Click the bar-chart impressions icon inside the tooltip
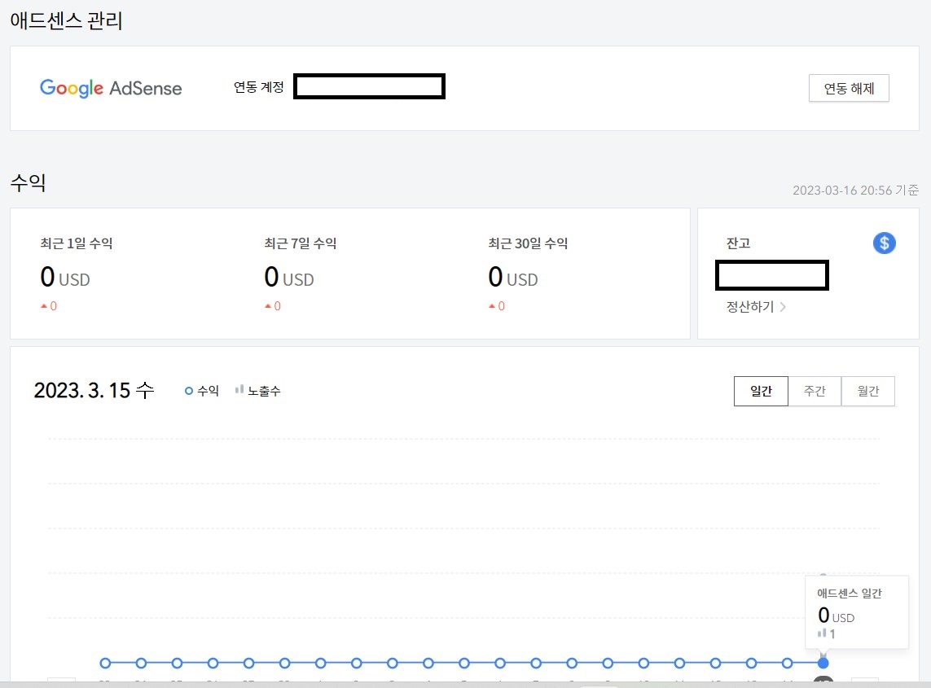This screenshot has height=688, width=931. 823,634
